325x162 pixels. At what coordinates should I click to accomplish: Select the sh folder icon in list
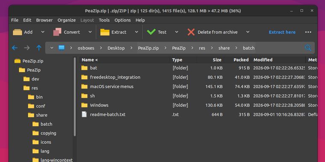(84, 95)
